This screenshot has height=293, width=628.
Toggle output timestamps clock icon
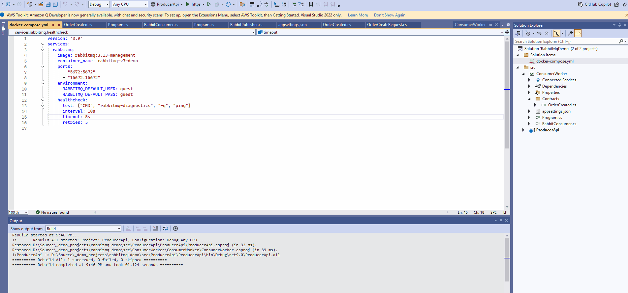point(175,228)
